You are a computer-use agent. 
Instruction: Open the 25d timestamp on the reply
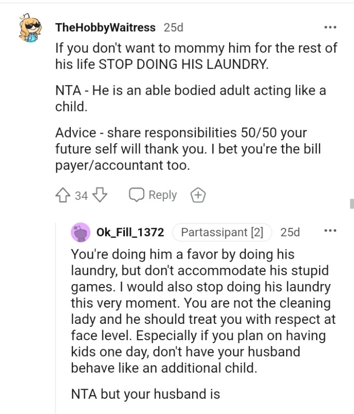point(289,232)
